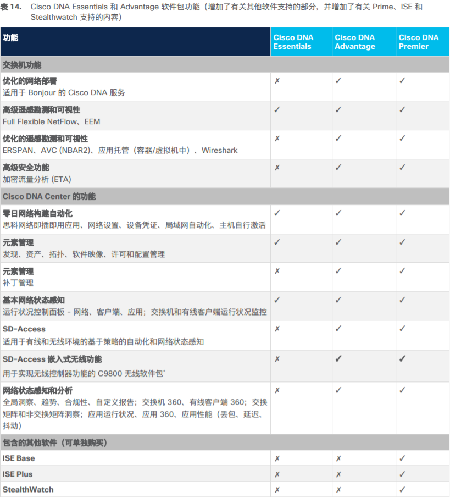Select the Premier check mark for ISE Base

click(x=402, y=458)
